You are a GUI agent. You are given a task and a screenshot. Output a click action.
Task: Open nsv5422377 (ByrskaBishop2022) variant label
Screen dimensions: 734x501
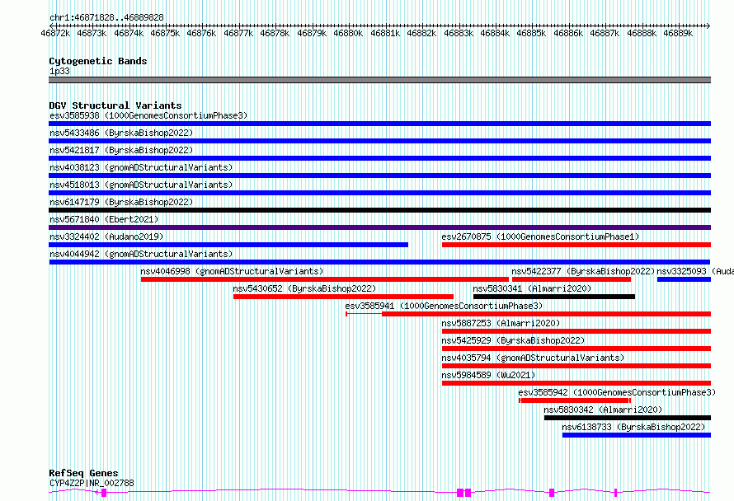583,271
